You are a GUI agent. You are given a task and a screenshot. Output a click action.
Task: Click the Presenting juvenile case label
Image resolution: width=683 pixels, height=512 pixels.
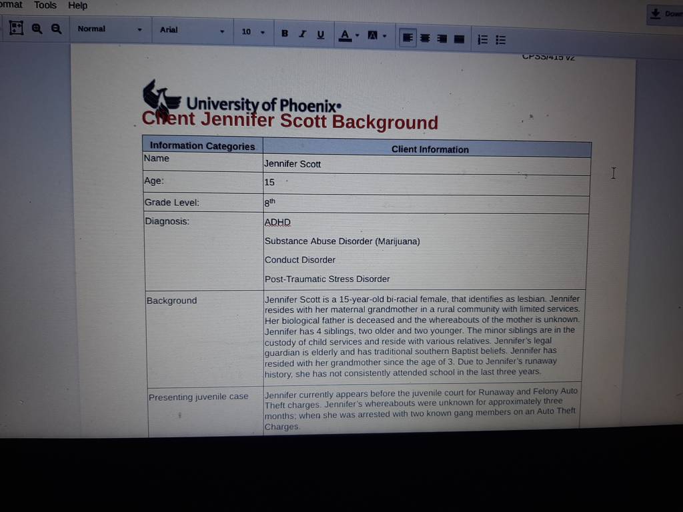(199, 397)
